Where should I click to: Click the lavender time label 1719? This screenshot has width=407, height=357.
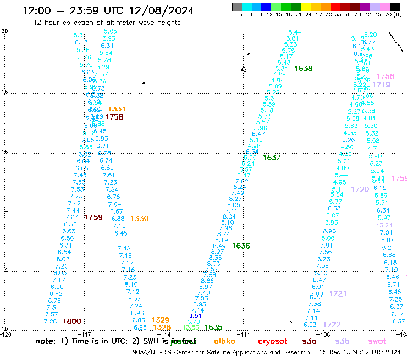382,85
